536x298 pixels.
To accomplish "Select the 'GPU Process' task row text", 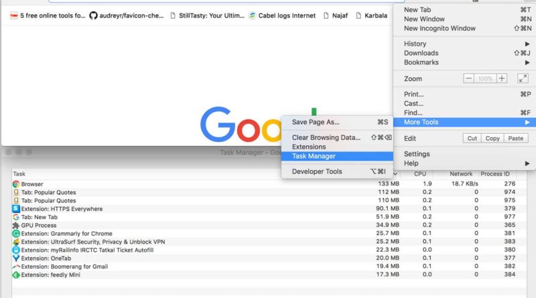I will tap(39, 226).
